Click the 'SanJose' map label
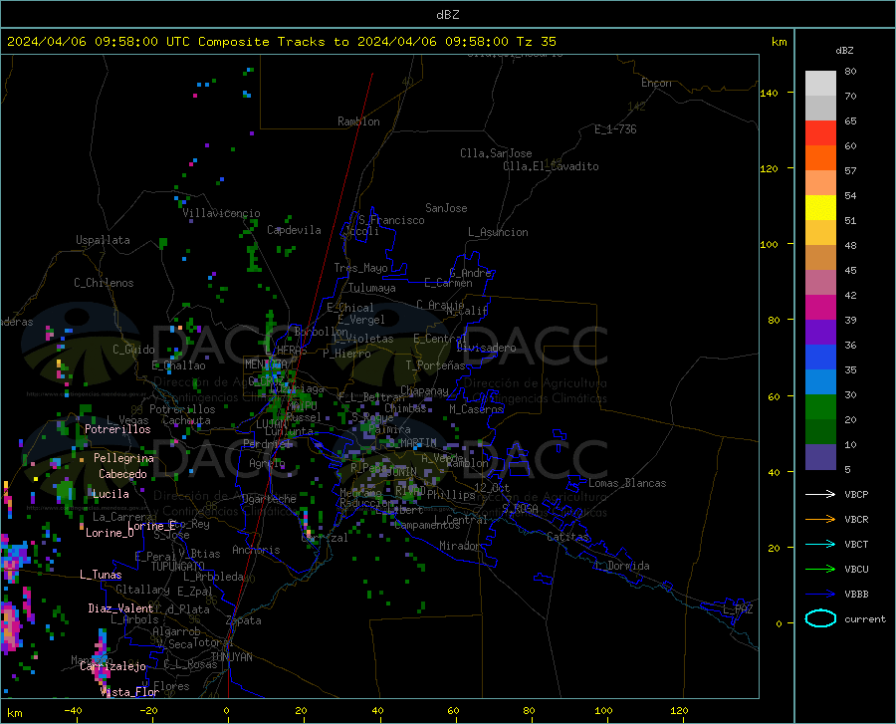 pos(446,208)
